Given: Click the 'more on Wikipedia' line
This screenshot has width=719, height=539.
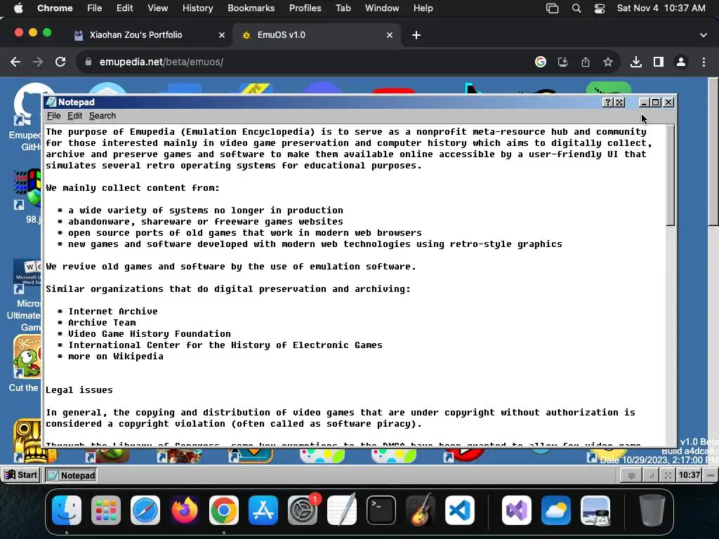Looking at the screenshot, I should (116, 356).
